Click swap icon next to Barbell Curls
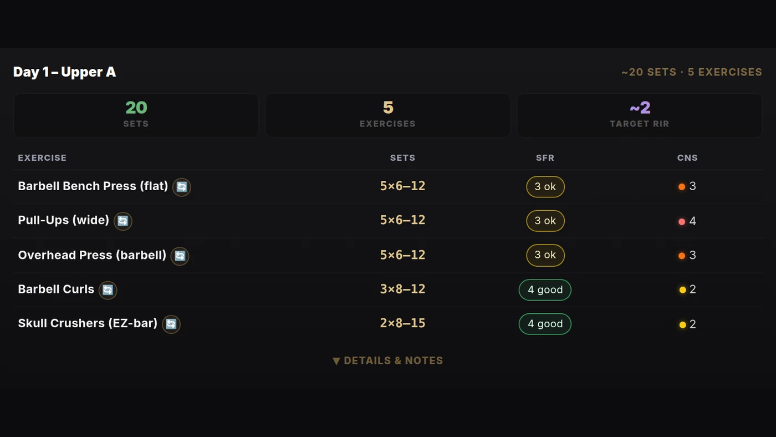The height and width of the screenshot is (437, 776). click(x=108, y=289)
